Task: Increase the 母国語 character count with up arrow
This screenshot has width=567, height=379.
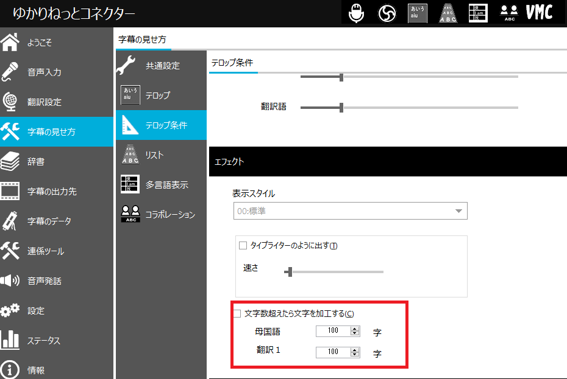Action: pyautogui.click(x=355, y=329)
